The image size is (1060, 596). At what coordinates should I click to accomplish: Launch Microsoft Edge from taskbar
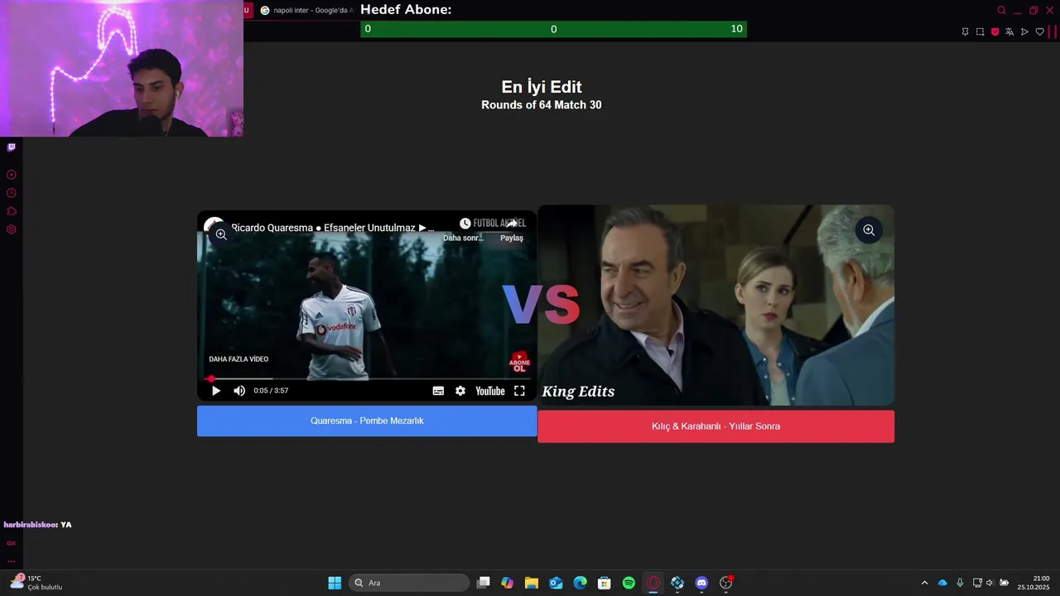coord(581,583)
